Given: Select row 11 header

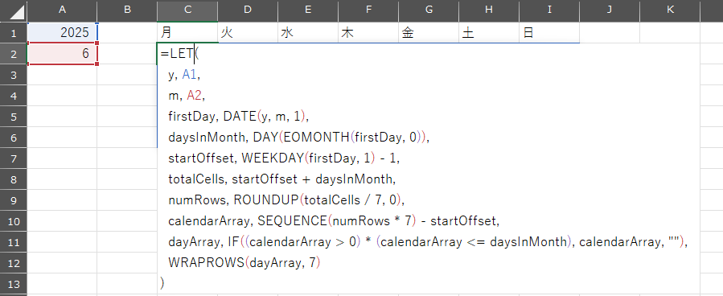Looking at the screenshot, I should (x=14, y=242).
